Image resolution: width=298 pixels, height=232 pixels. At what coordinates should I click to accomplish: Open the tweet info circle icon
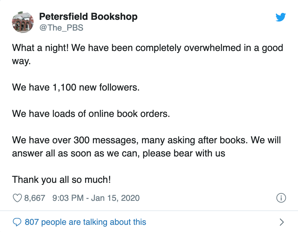281,198
